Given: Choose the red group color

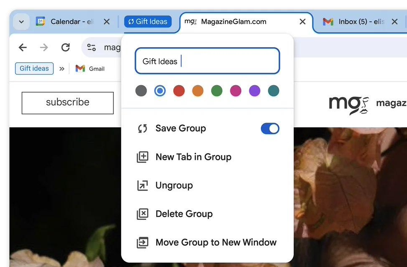Looking at the screenshot, I should (x=179, y=91).
